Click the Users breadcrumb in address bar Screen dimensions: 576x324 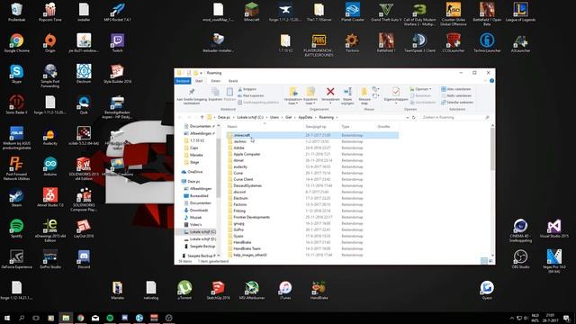tap(274, 118)
